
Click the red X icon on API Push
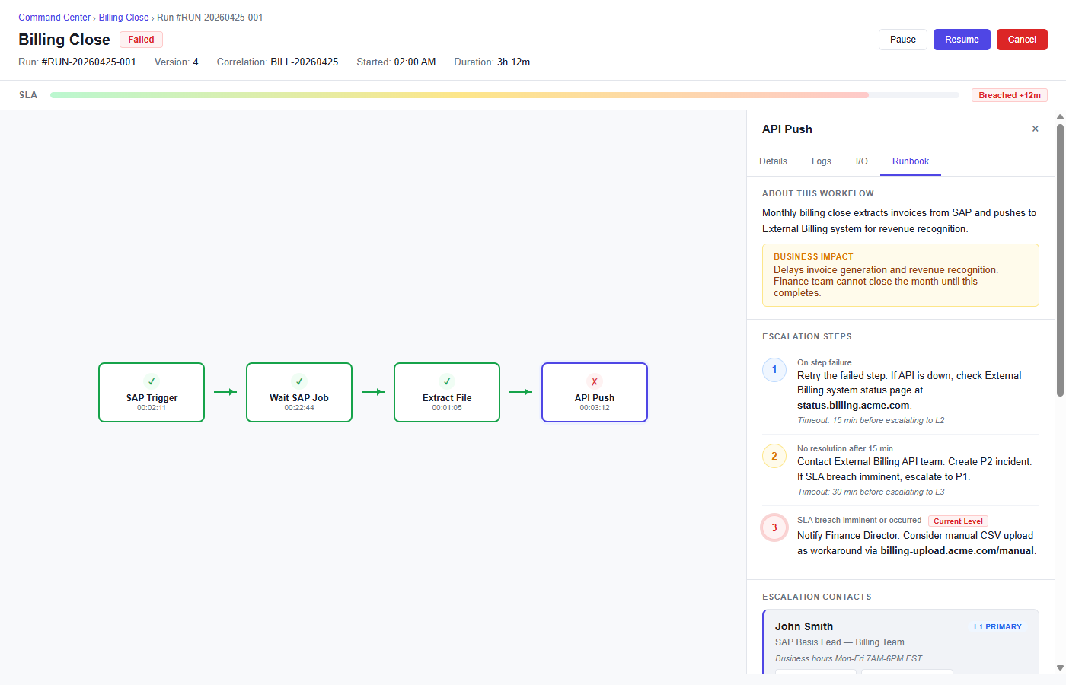coord(595,381)
